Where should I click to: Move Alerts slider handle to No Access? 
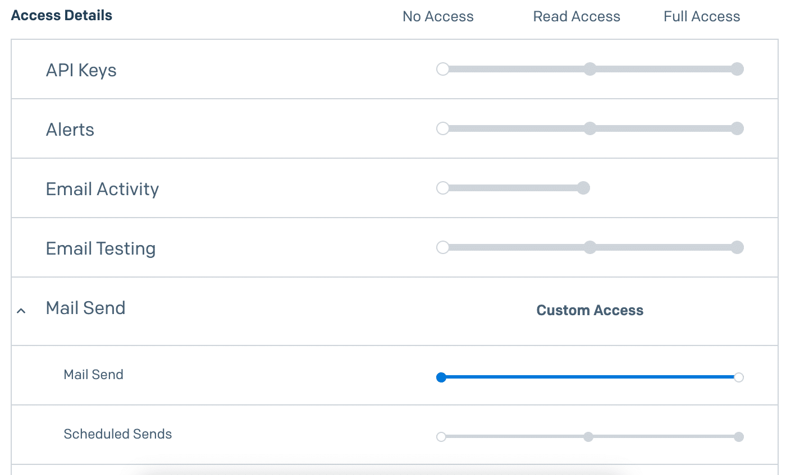442,128
